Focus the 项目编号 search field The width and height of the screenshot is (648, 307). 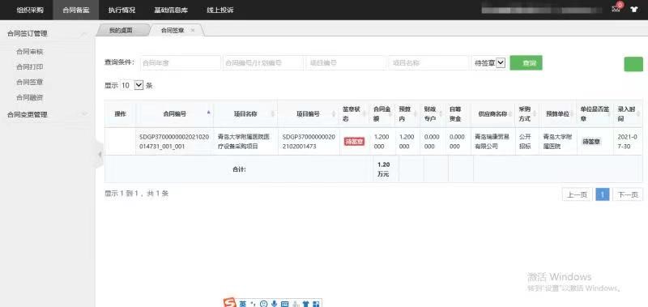point(346,63)
